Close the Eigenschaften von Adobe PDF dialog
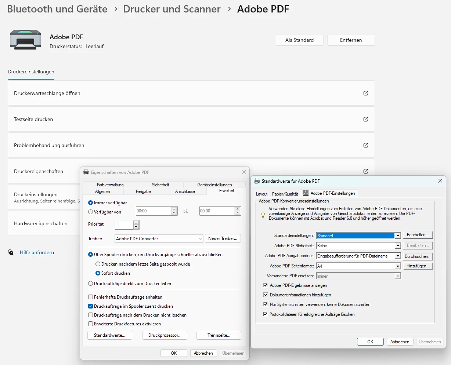This screenshot has height=365, width=451. point(244,172)
